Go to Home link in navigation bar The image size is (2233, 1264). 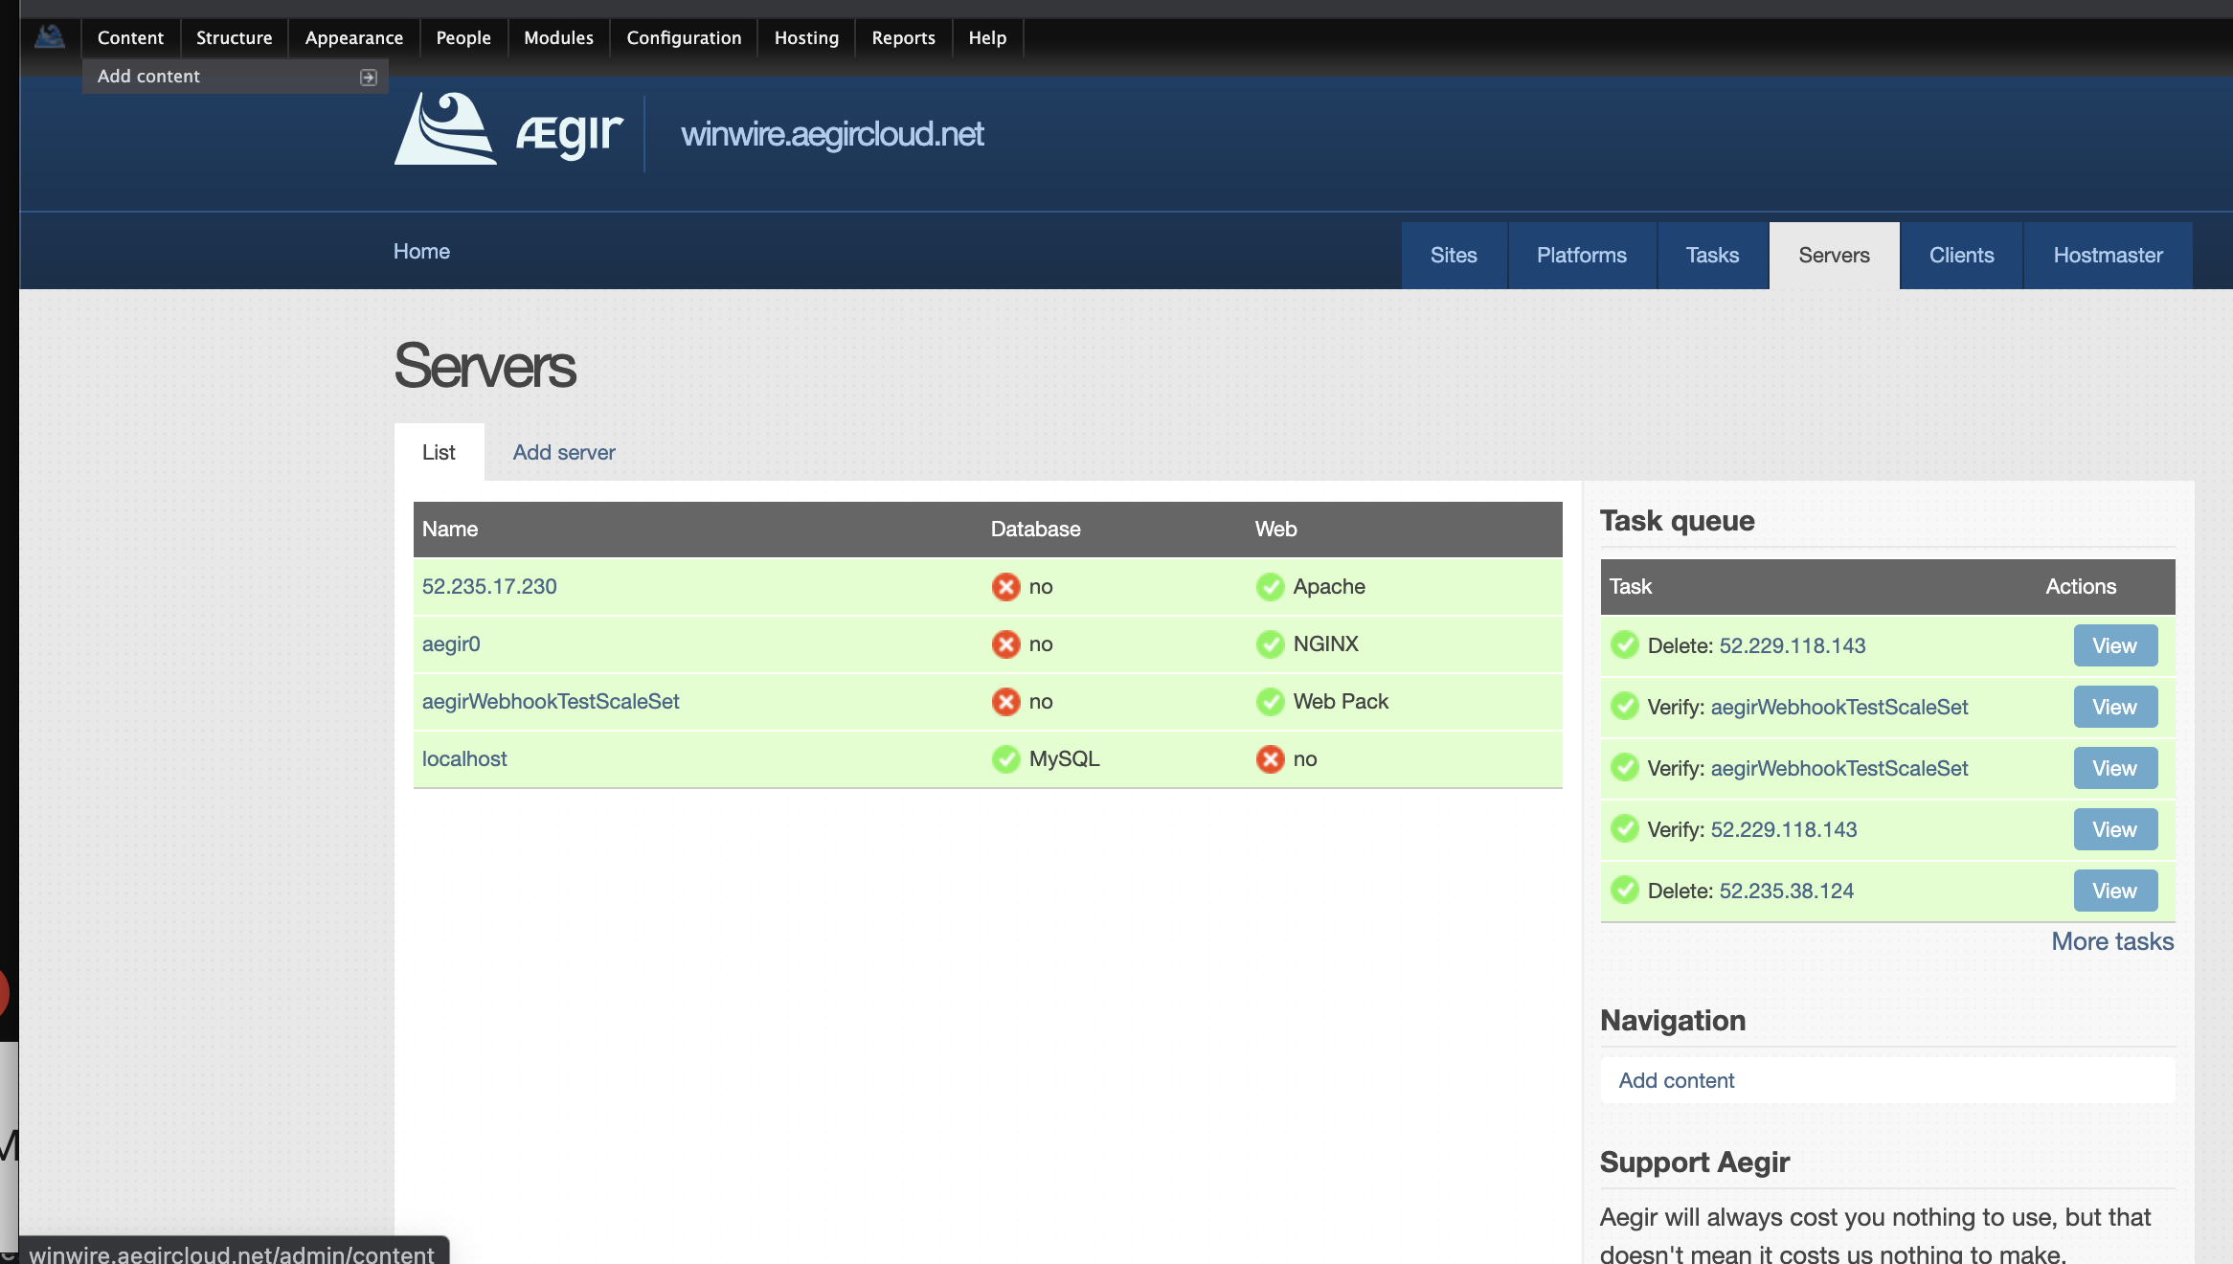coord(421,251)
